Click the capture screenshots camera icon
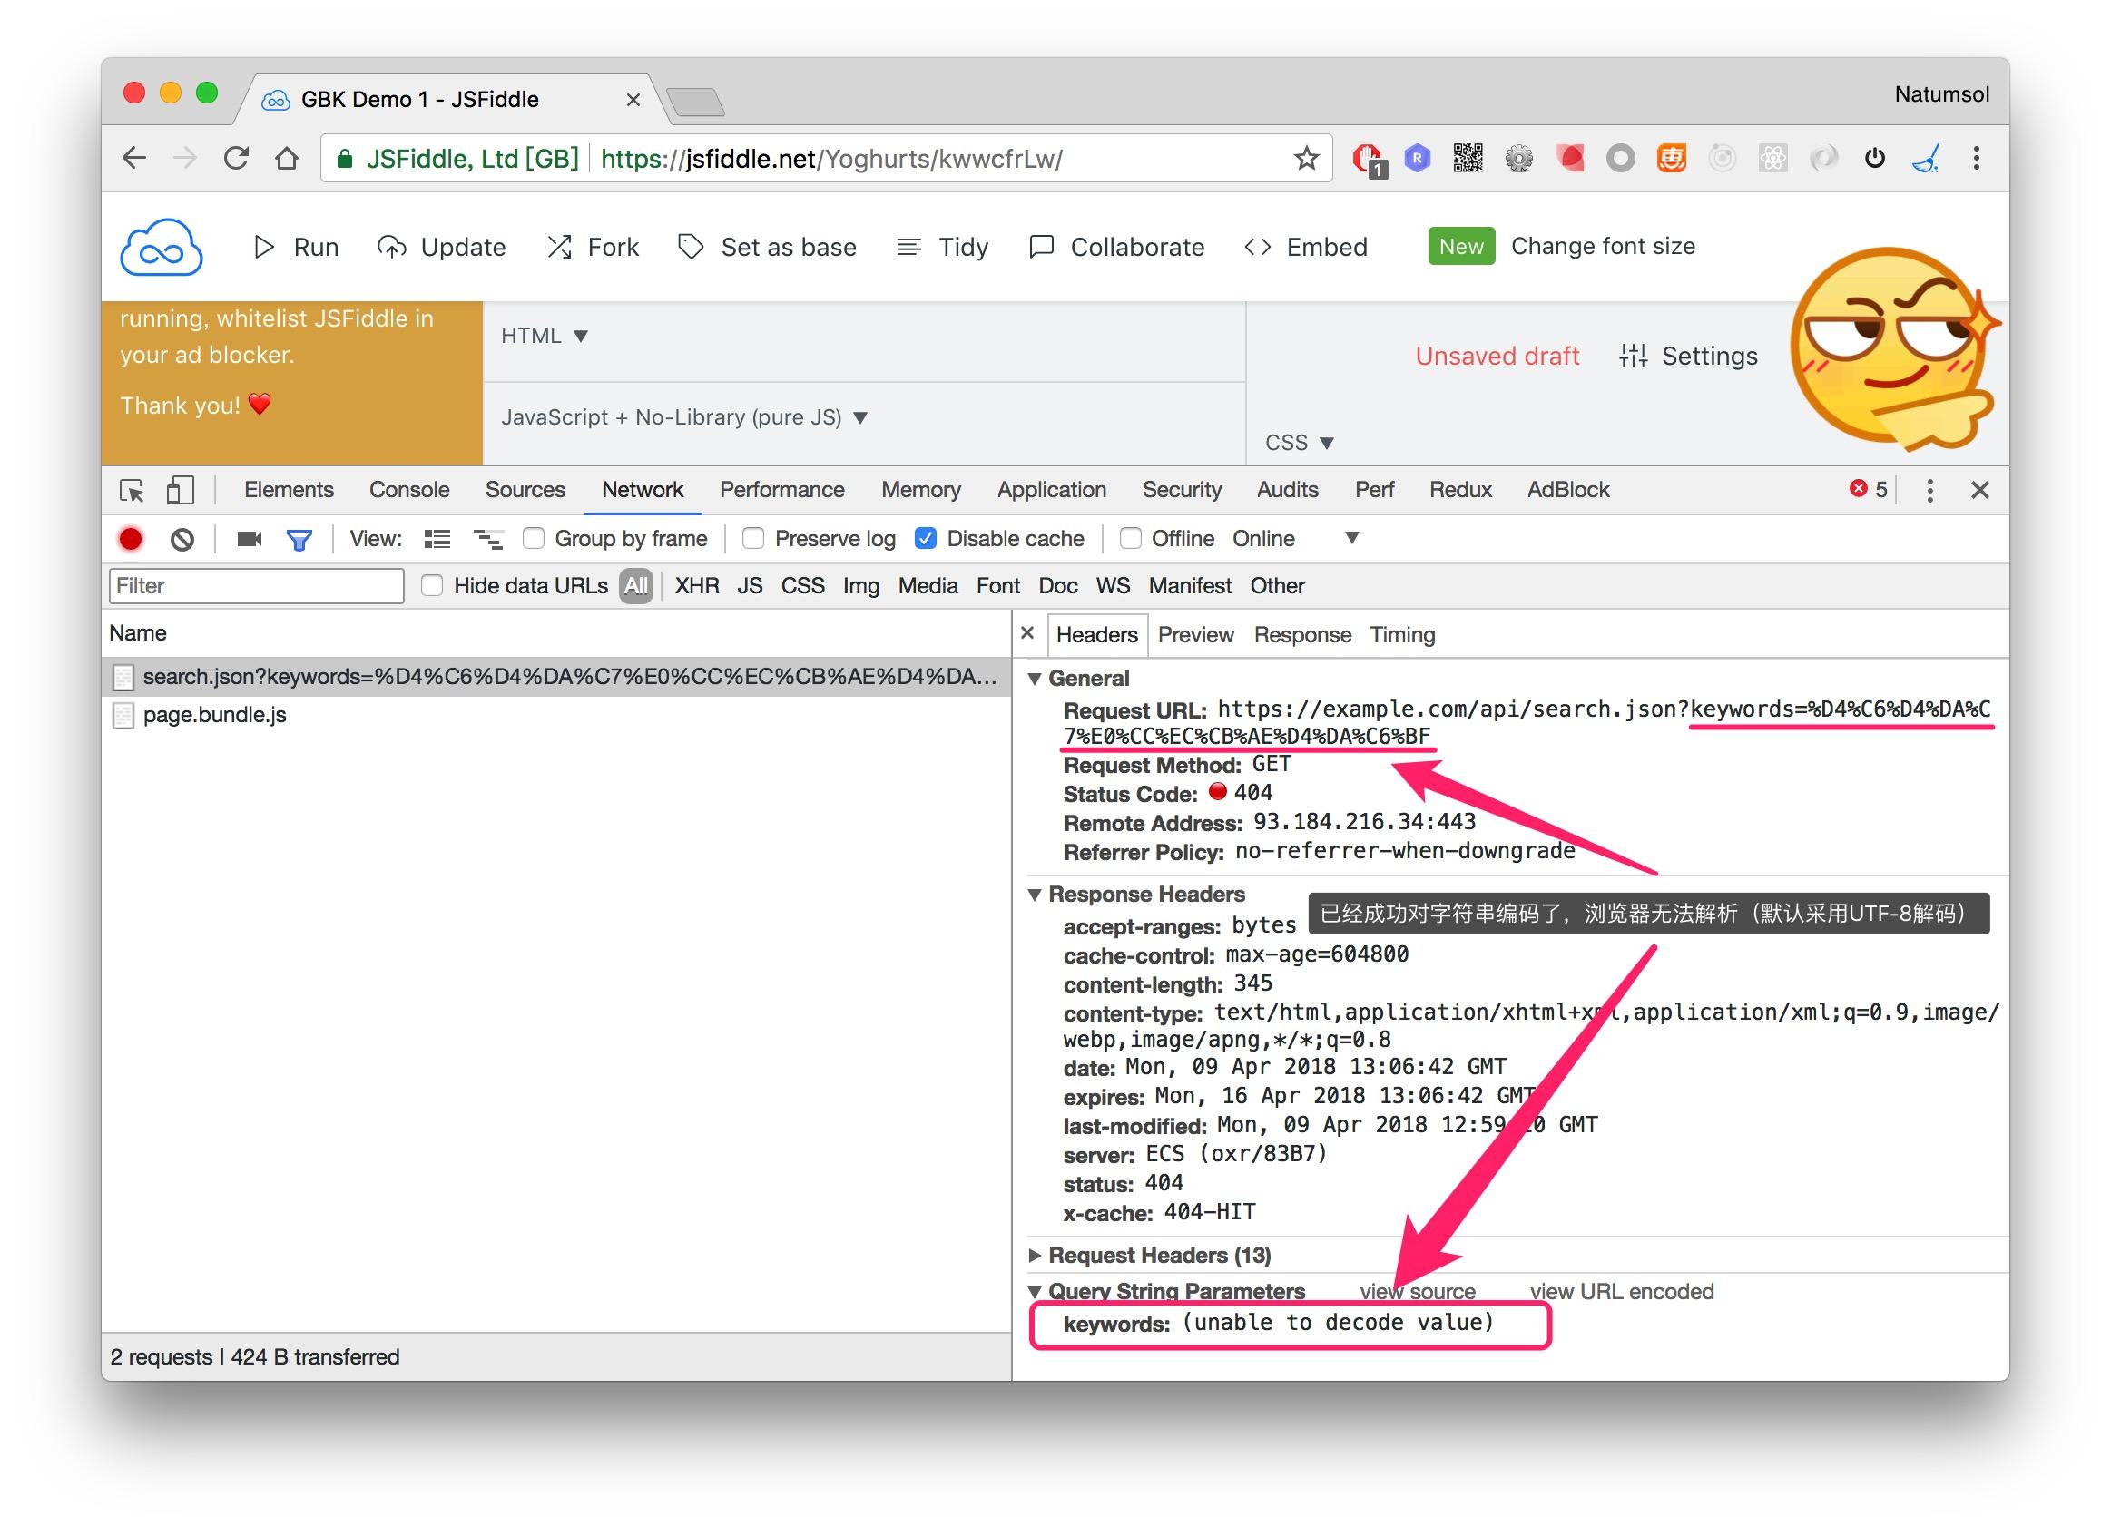This screenshot has width=2111, height=1526. pyautogui.click(x=249, y=539)
